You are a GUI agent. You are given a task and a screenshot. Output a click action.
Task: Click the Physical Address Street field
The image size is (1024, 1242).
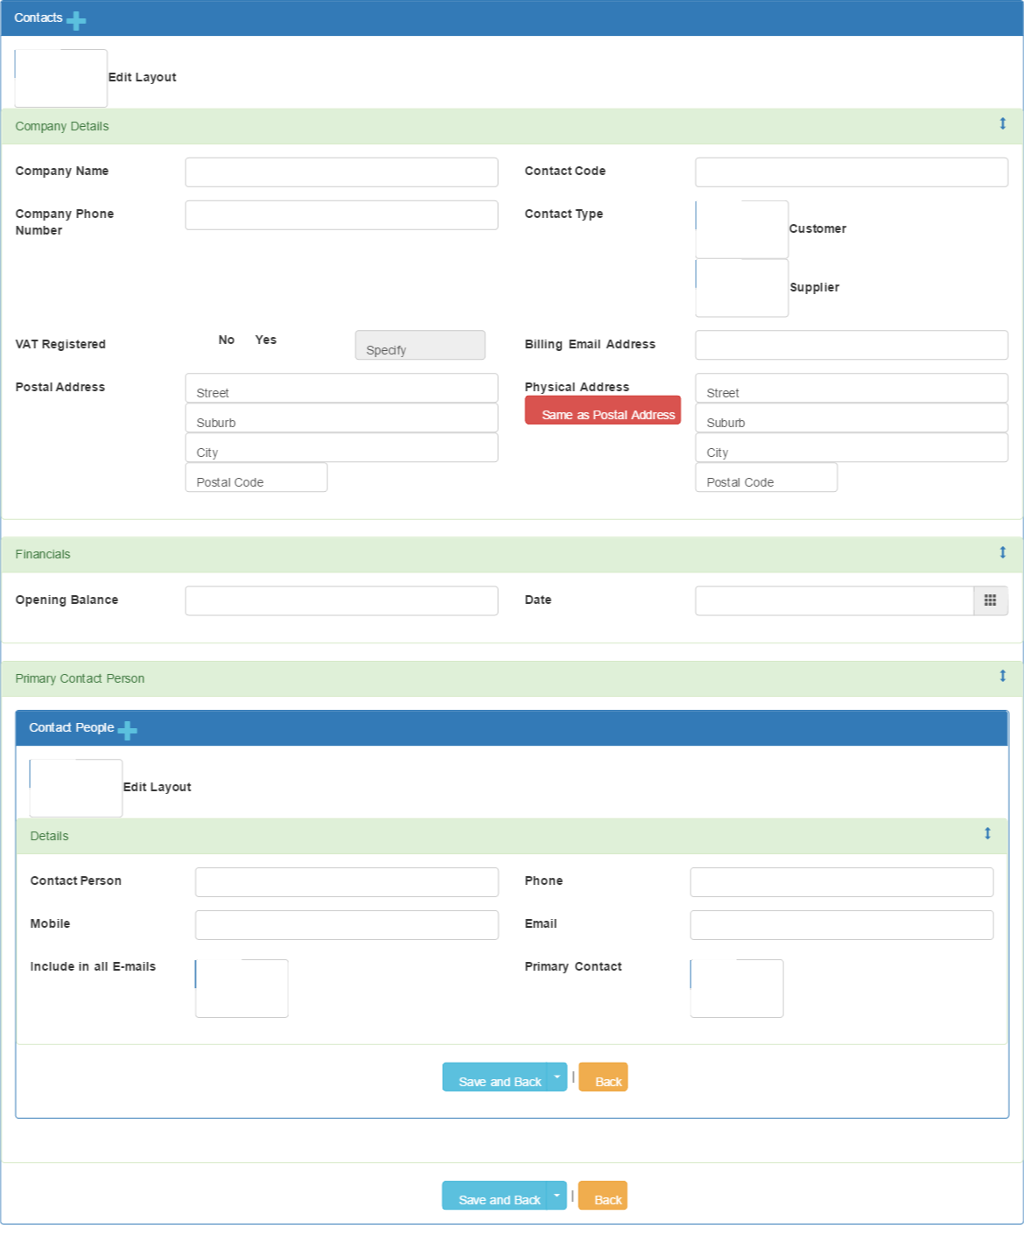852,388
